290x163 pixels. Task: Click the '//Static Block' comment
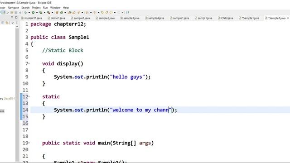click(x=63, y=50)
